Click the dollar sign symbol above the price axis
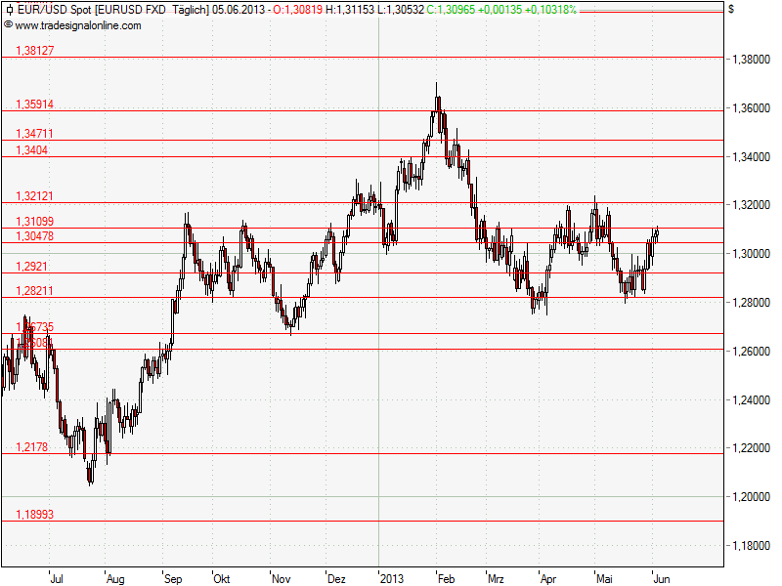The width and height of the screenshot is (782, 586). (728, 8)
